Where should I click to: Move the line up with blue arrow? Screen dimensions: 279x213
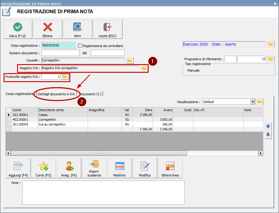coord(268,126)
